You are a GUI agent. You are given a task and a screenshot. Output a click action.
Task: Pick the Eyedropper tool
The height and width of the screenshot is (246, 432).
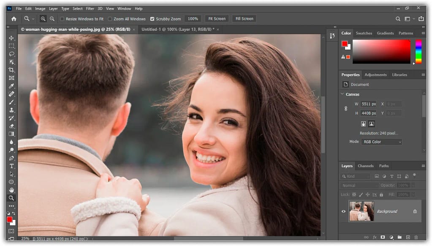(11, 86)
